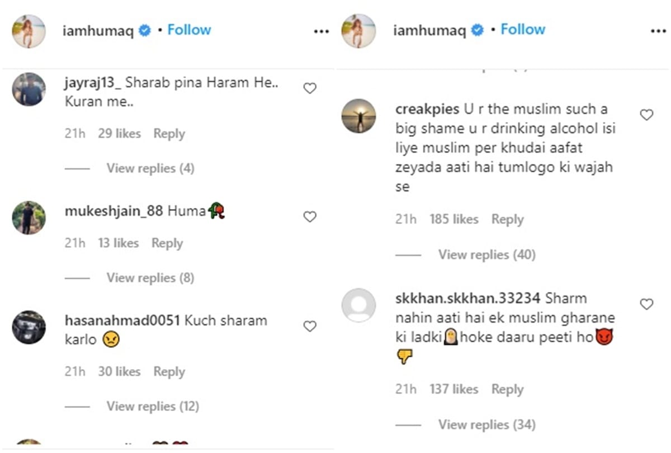Expand View replies (4) under jayraj13_
The width and height of the screenshot is (671, 453).
[150, 168]
